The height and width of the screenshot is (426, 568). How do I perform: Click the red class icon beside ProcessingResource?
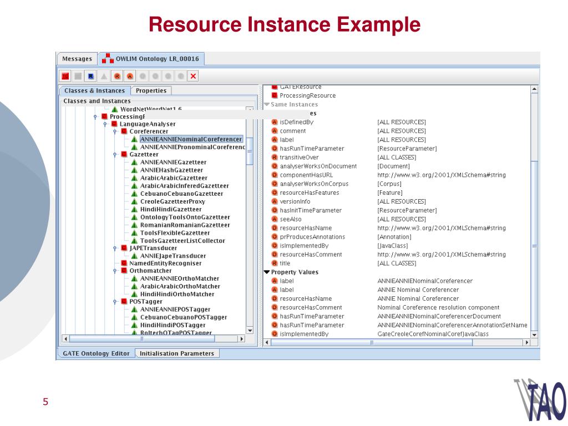(274, 95)
